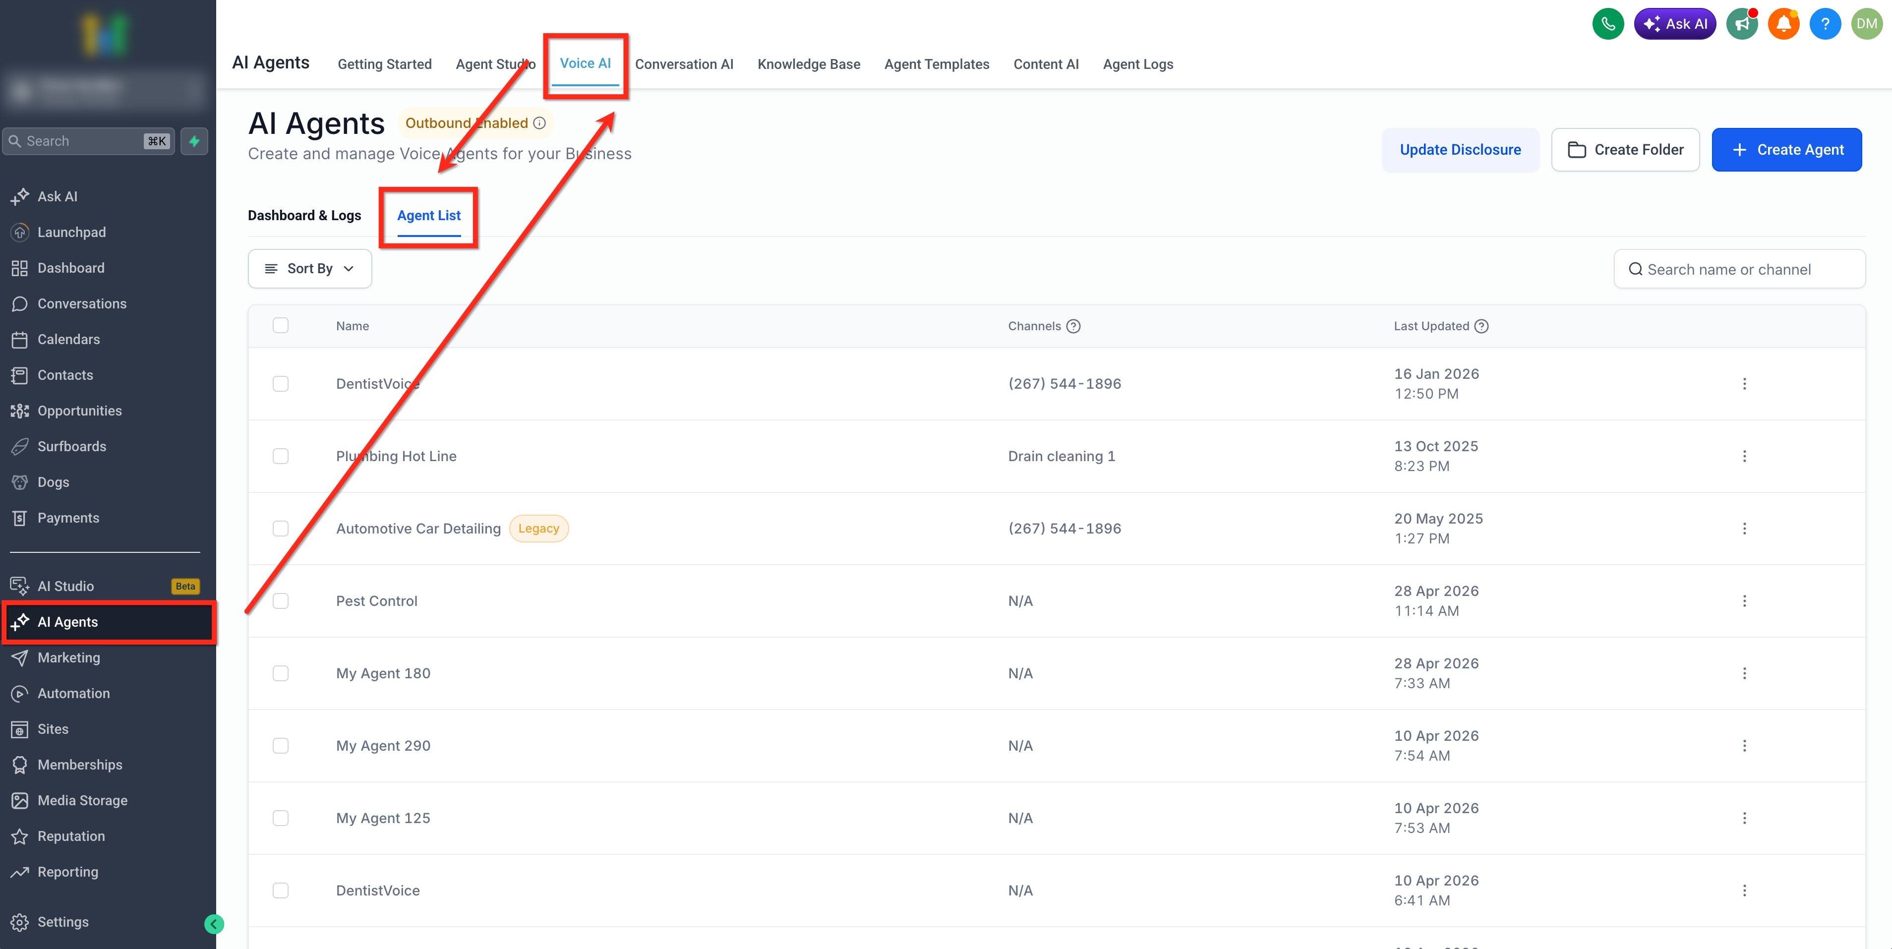The image size is (1892, 949).
Task: Open the megaphone announcements icon
Action: pyautogui.click(x=1741, y=23)
